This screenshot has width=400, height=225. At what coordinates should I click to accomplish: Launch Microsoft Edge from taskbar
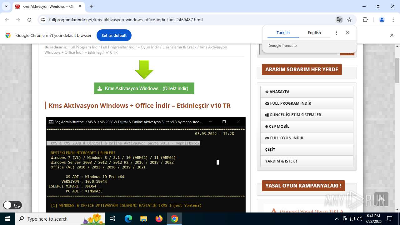(128, 219)
